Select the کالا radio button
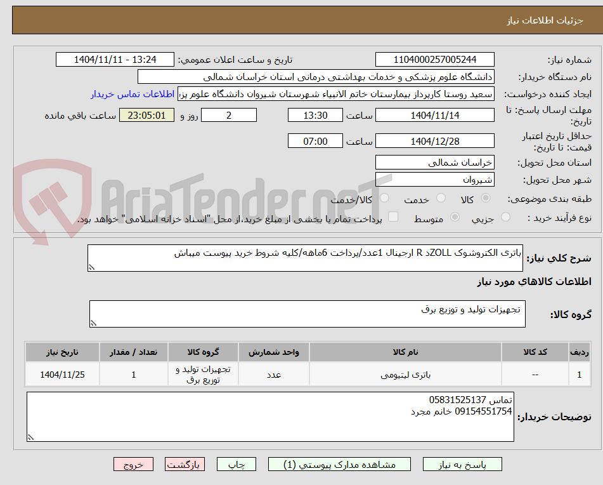This screenshot has height=485, width=603. click(486, 198)
